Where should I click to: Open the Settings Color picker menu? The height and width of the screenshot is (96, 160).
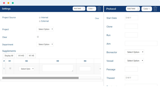[91, 9]
